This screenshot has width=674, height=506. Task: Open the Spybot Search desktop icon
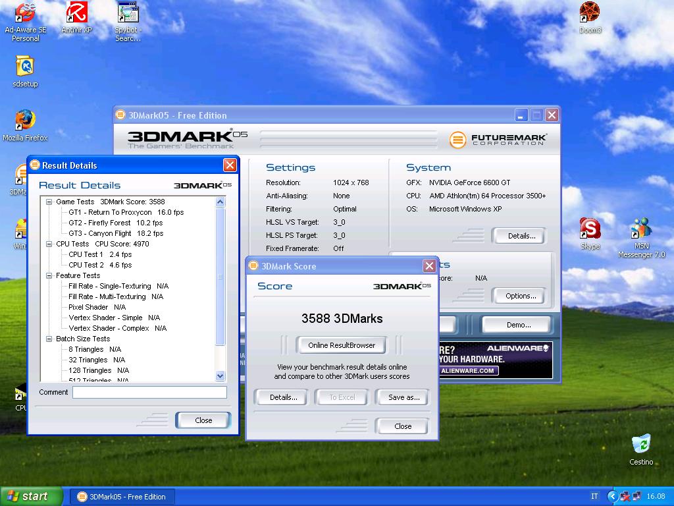128,22
